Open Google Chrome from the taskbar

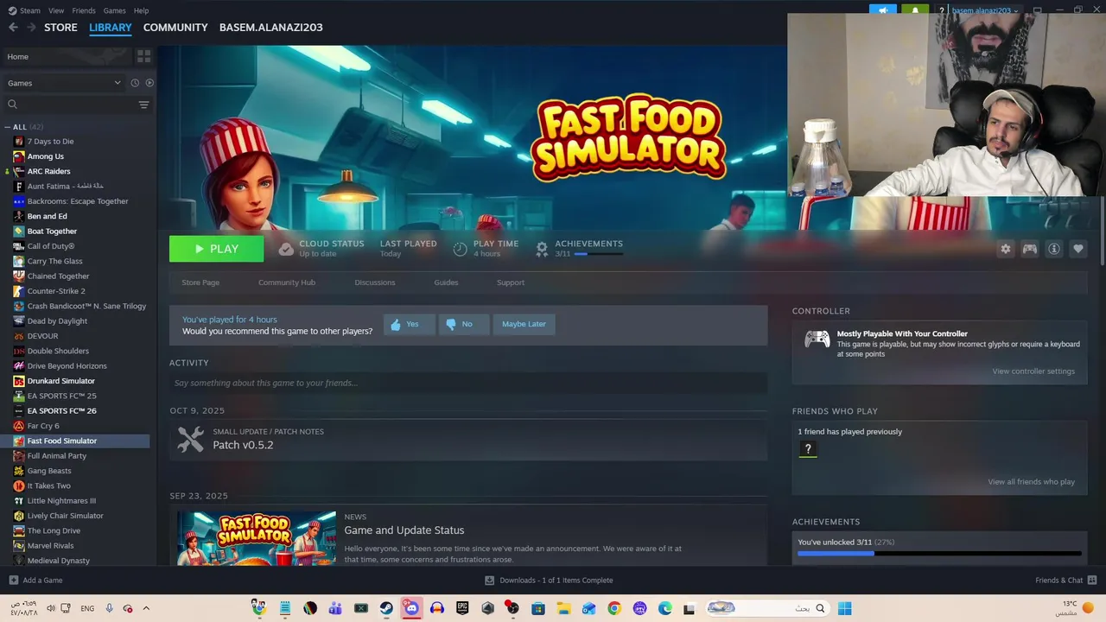614,608
